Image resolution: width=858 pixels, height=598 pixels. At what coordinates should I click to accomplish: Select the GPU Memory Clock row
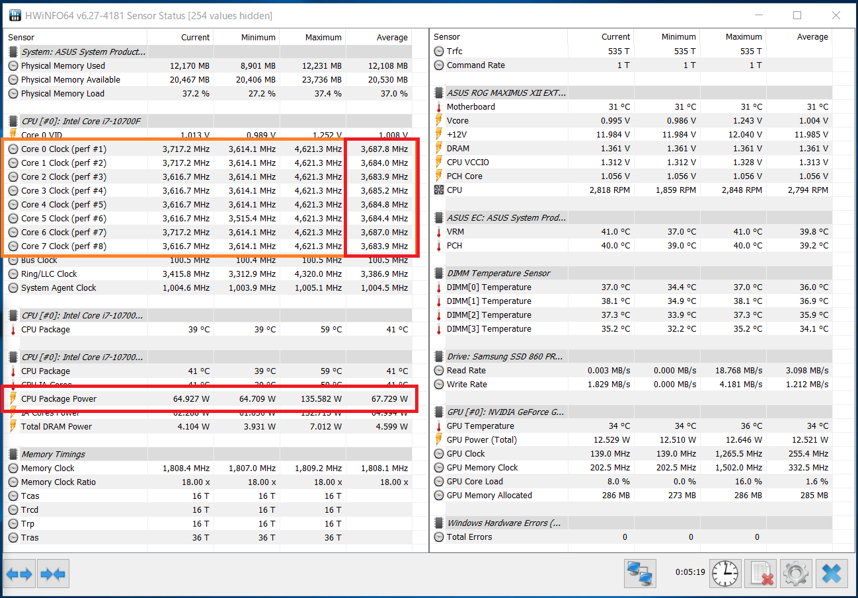631,467
